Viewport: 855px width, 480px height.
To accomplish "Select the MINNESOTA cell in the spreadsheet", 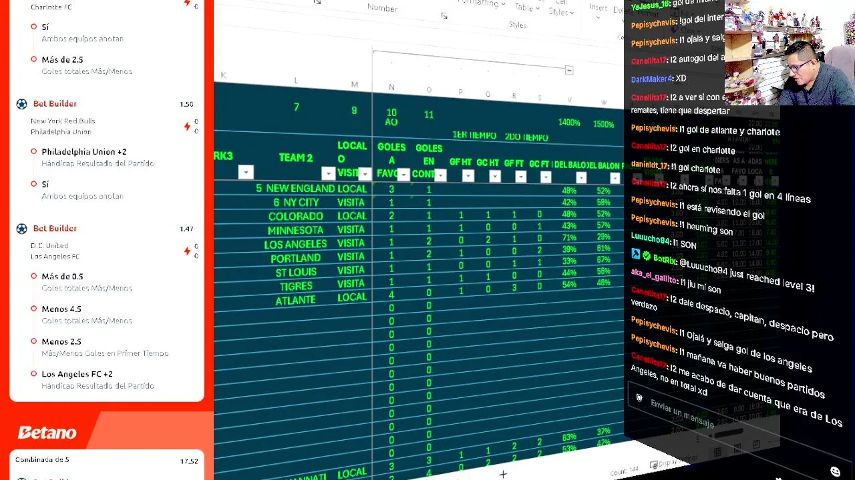I will point(296,231).
